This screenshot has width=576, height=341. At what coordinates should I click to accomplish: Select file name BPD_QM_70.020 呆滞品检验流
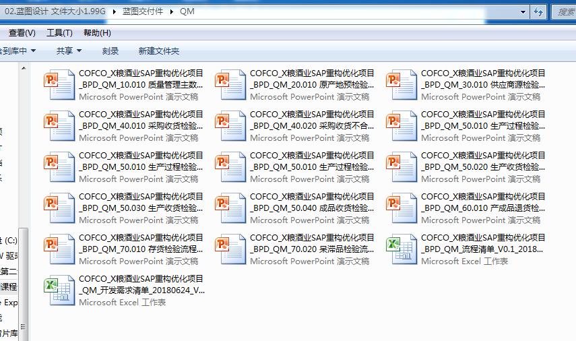coord(312,244)
